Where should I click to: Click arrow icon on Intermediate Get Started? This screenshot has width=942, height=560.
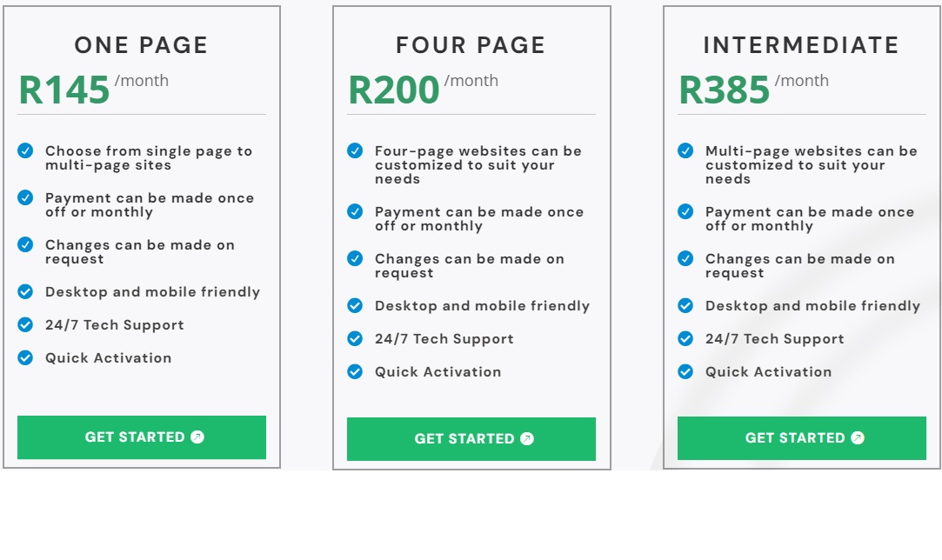pyautogui.click(x=858, y=438)
